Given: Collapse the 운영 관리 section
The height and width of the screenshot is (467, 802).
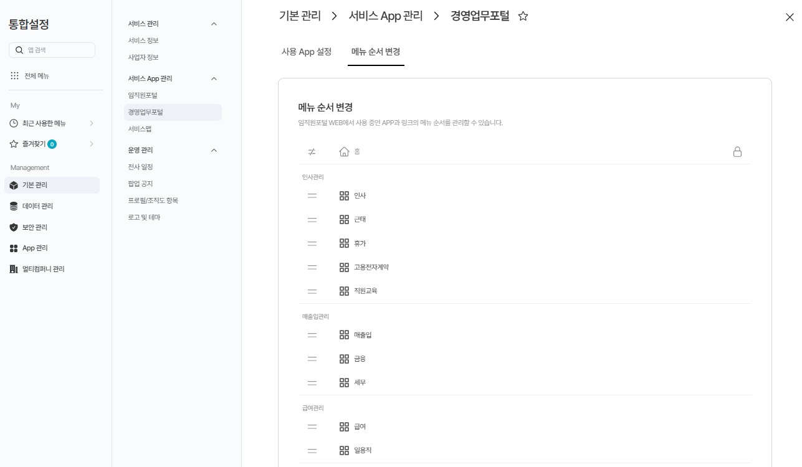Looking at the screenshot, I should click(x=214, y=150).
